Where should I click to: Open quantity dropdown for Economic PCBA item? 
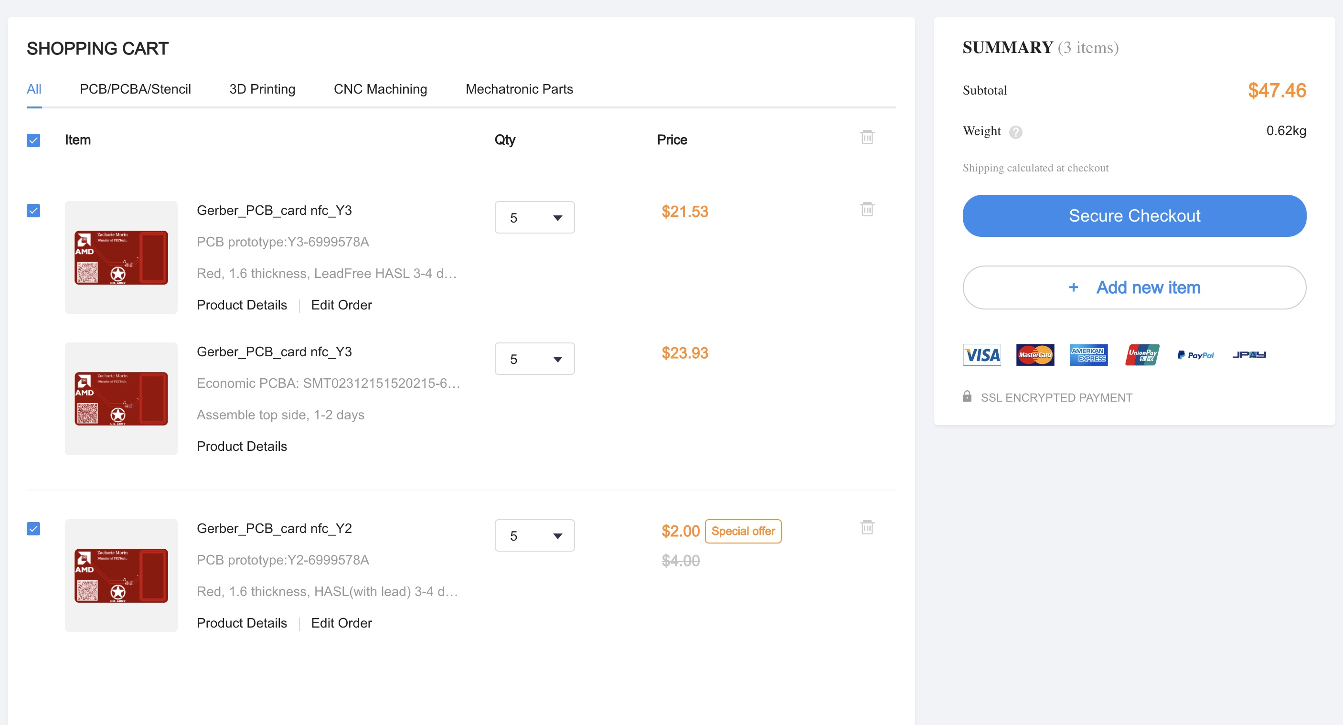coord(534,359)
